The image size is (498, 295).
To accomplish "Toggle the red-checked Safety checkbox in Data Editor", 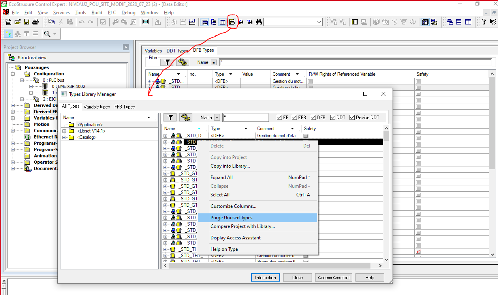I will tap(418, 251).
